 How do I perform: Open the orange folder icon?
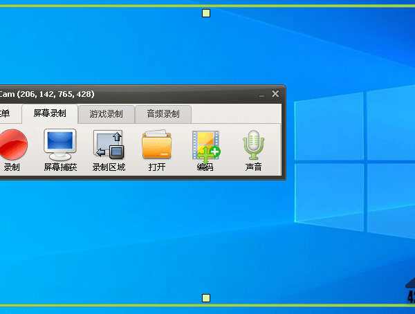[x=156, y=145]
